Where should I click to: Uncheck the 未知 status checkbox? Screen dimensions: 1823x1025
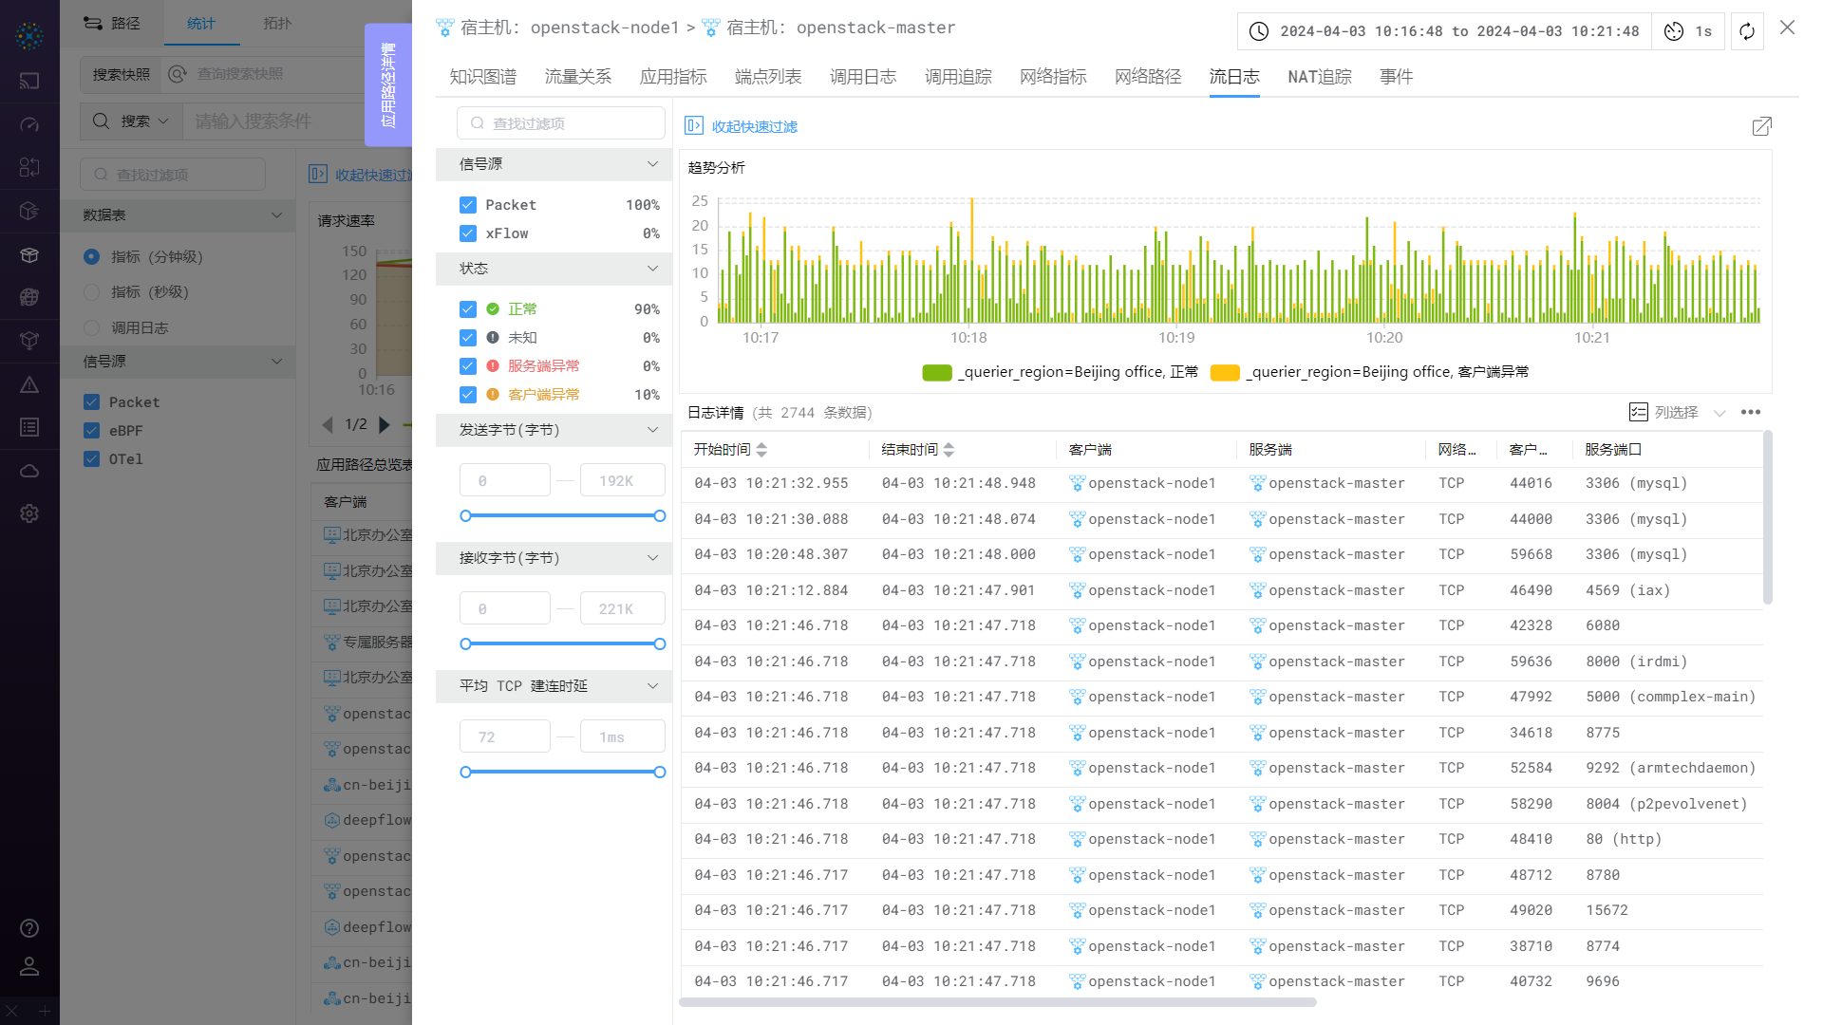468,338
